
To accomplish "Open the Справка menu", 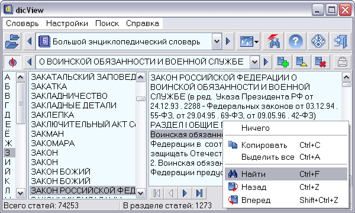I will (143, 23).
